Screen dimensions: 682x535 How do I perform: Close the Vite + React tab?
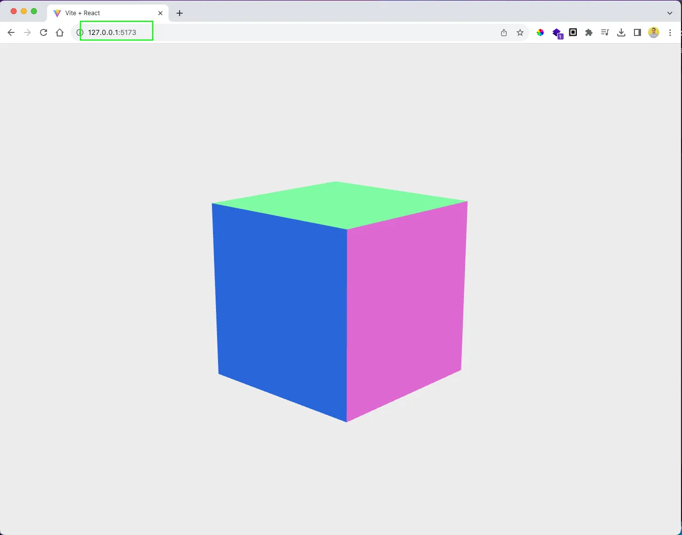pyautogui.click(x=160, y=13)
